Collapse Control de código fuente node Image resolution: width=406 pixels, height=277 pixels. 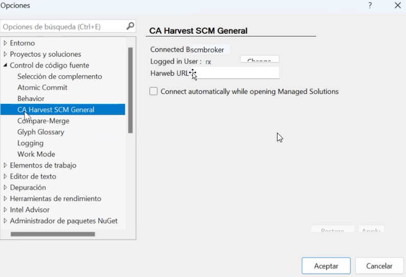[x=6, y=66]
